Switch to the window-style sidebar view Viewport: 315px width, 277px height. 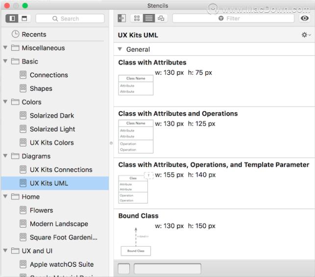tap(24, 19)
